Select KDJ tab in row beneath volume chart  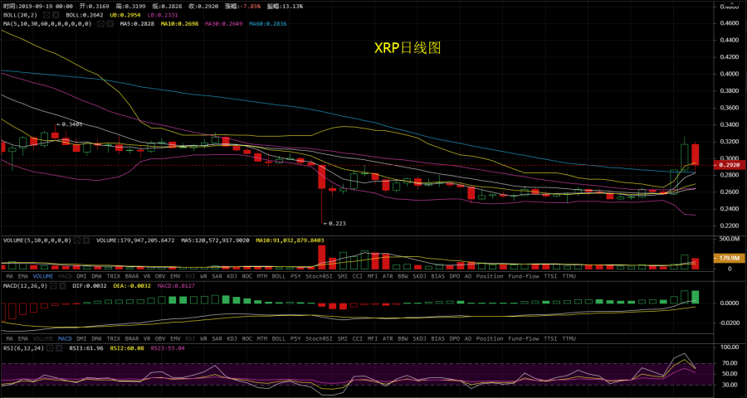point(232,275)
